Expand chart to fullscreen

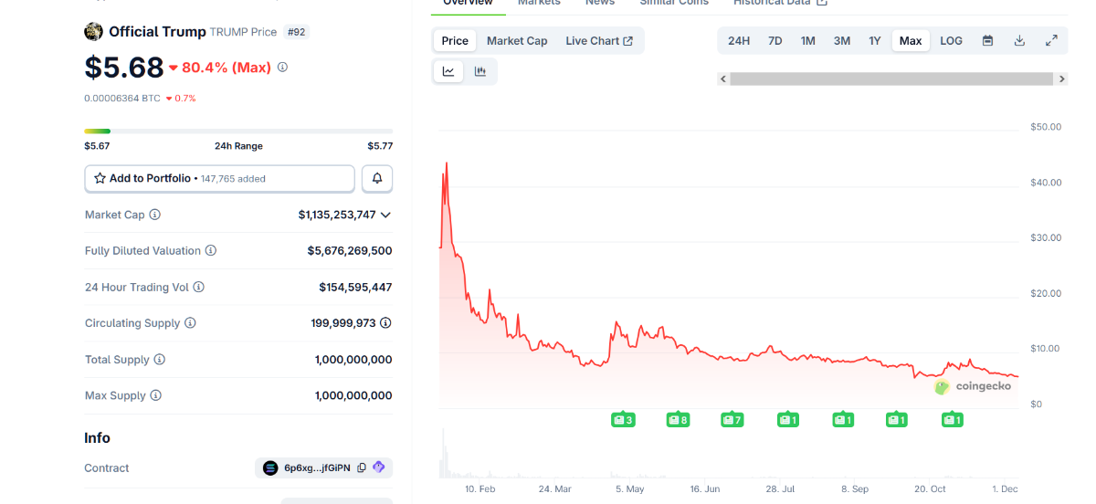1051,41
